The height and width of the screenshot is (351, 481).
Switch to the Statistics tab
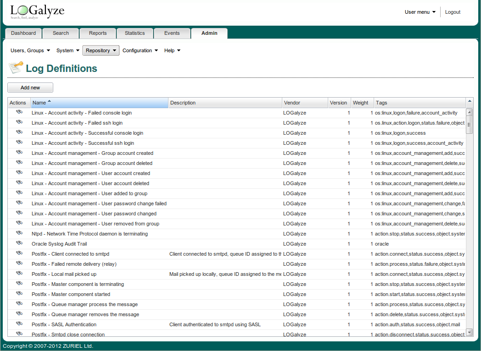coord(134,33)
